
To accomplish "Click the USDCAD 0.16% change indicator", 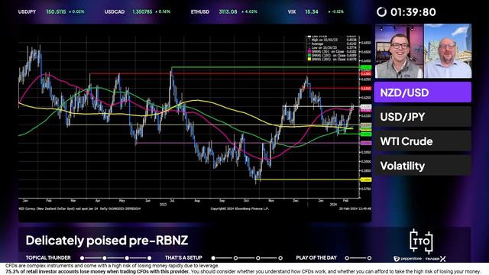I will 163,12.
